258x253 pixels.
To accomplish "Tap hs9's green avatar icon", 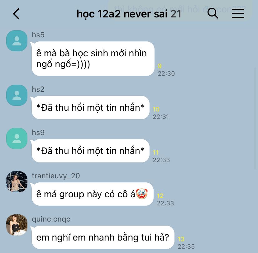I will (x=17, y=138).
